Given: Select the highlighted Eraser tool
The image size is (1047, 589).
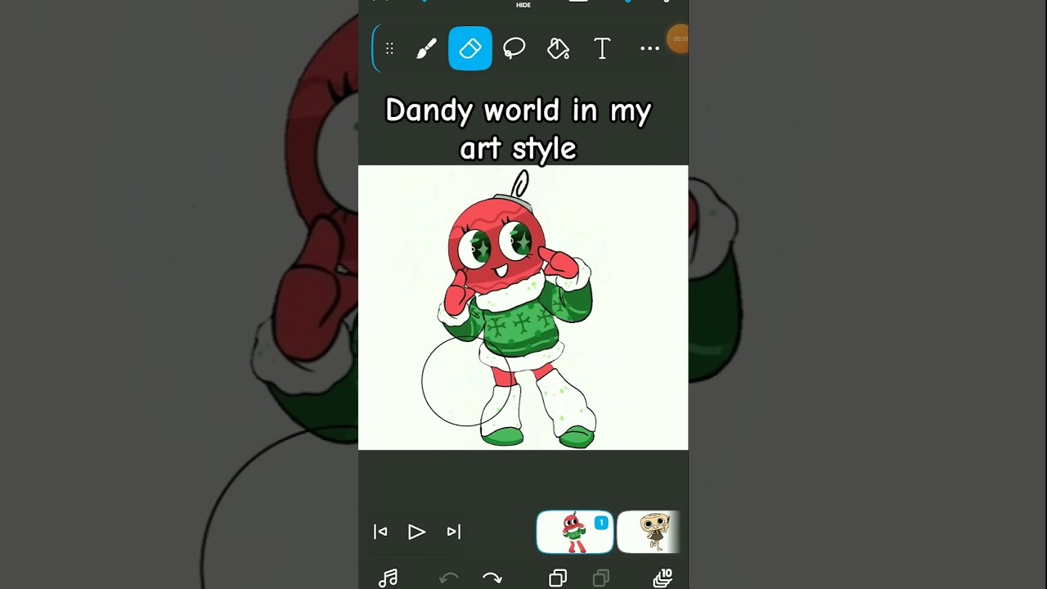Looking at the screenshot, I should point(470,49).
